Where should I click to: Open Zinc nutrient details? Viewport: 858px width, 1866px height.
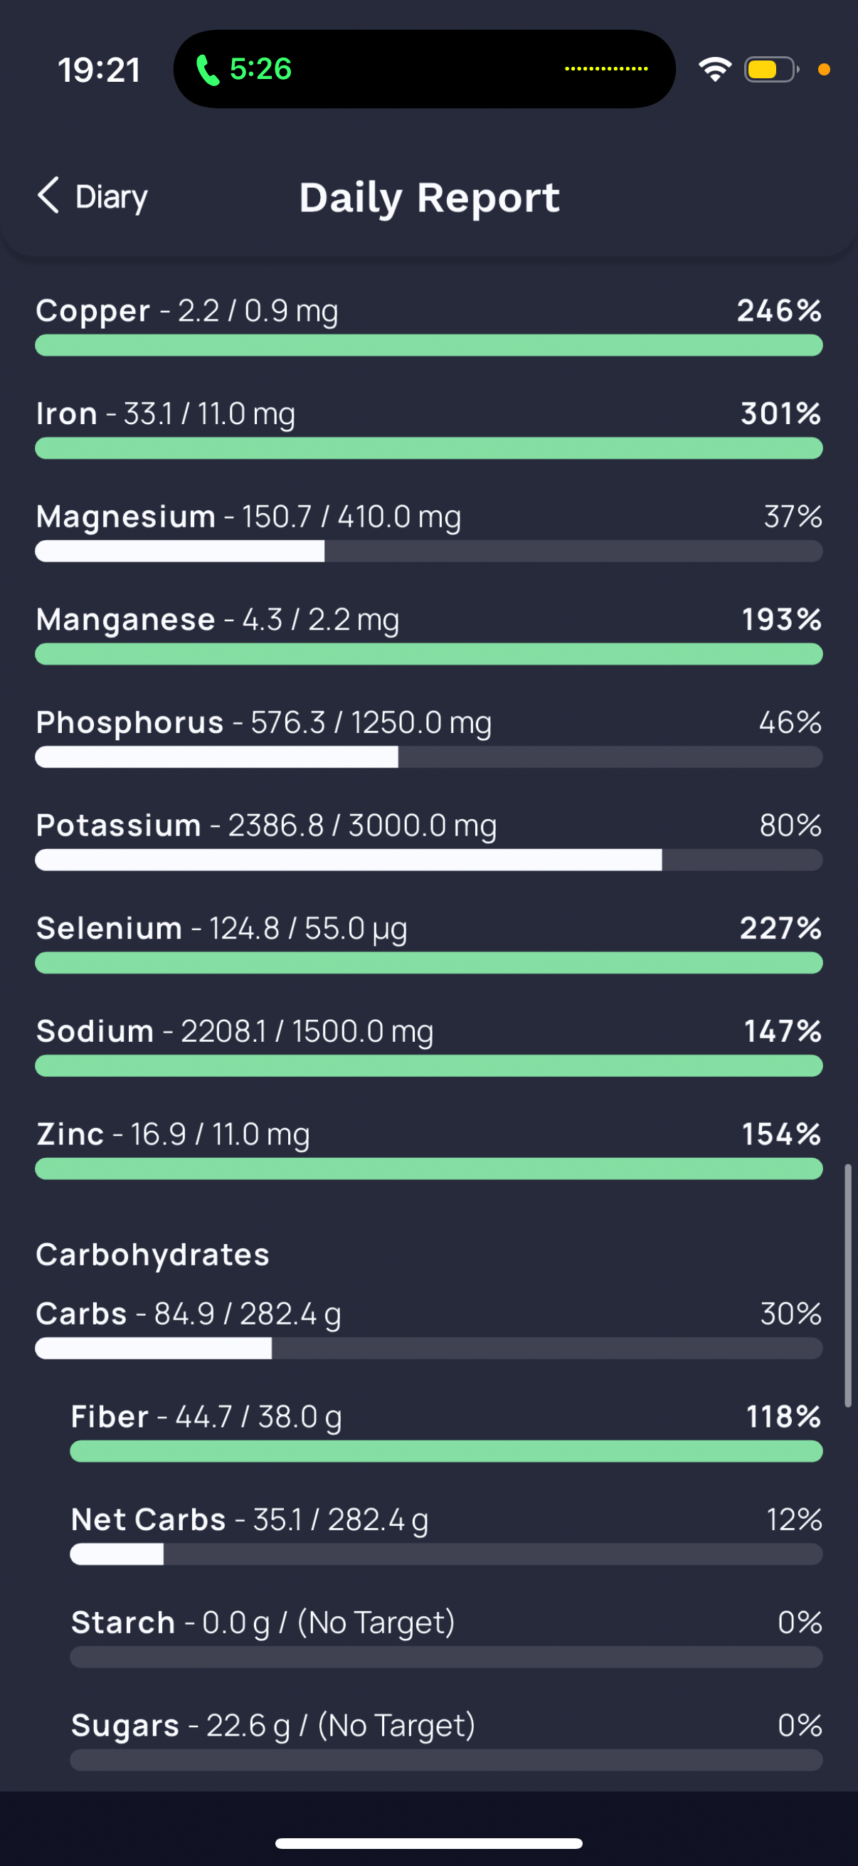[x=428, y=1148]
